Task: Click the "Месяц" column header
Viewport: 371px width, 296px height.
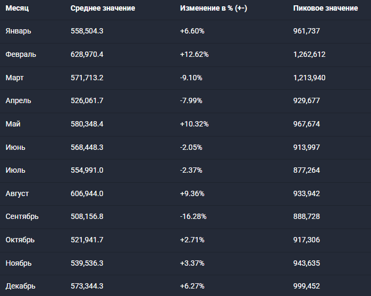Action: point(18,9)
